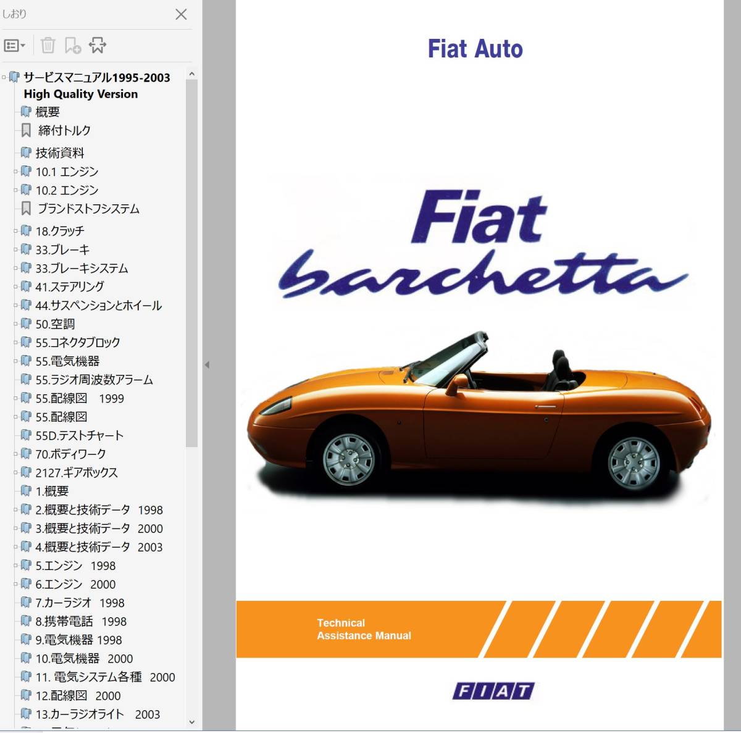Expand the 41.ステアリング bookmark

pos(16,287)
